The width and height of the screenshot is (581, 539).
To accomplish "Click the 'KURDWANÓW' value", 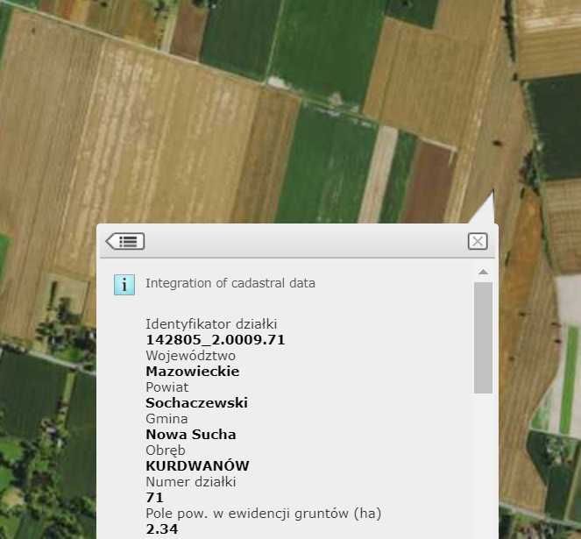I will point(197,466).
